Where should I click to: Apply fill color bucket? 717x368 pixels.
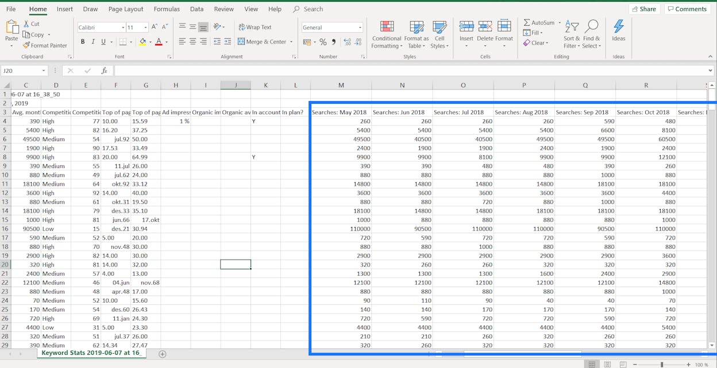(142, 42)
